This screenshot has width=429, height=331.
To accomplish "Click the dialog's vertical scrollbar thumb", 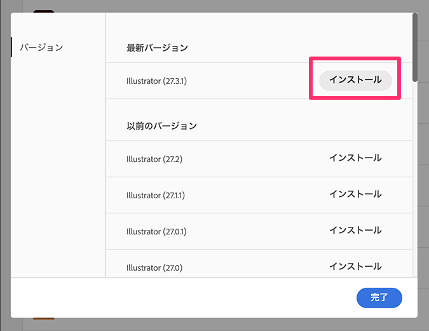I will (x=414, y=48).
